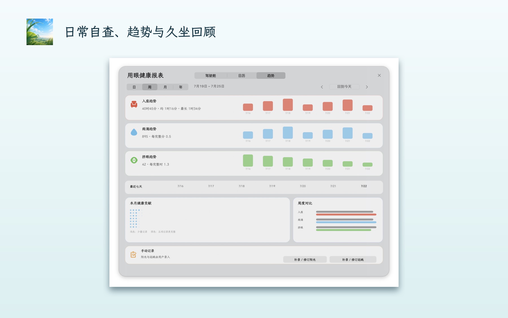Click the red armchair seating trend icon
508x318 pixels.
[134, 104]
